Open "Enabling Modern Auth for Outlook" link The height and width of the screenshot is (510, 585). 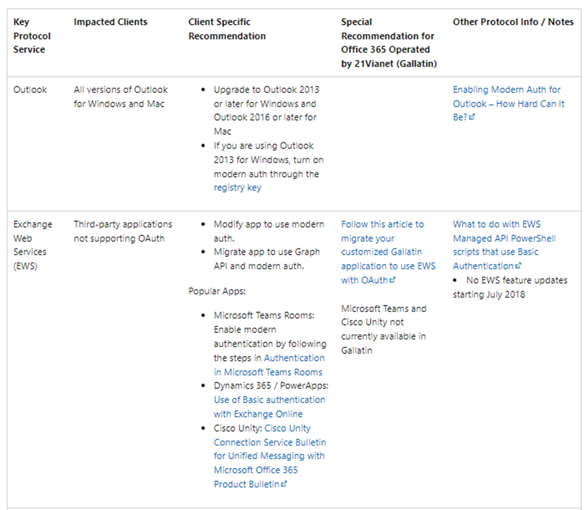tap(506, 90)
